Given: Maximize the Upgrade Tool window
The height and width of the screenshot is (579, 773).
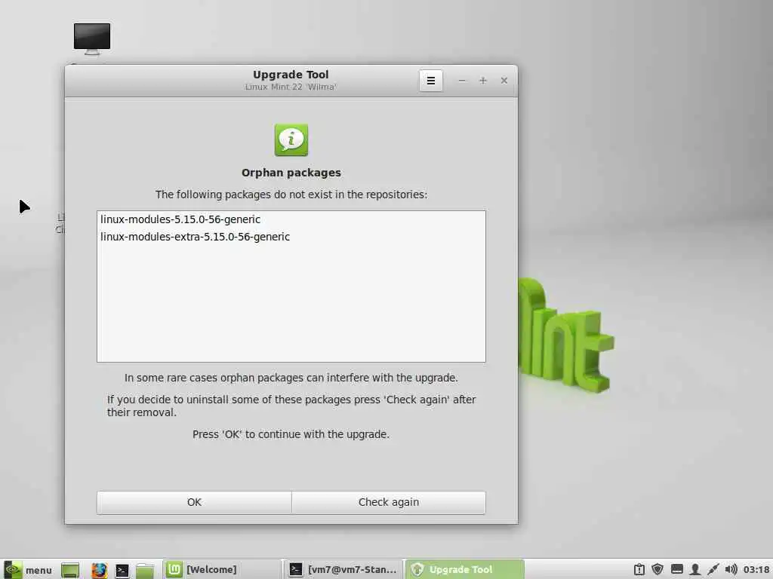Looking at the screenshot, I should tap(483, 80).
